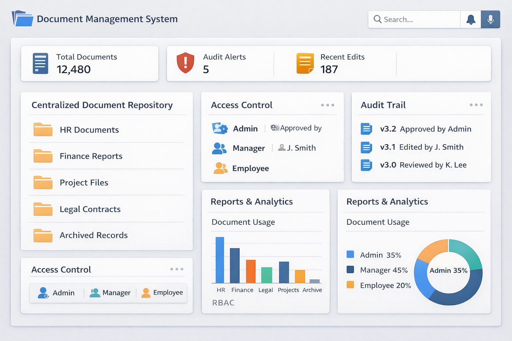Viewport: 512px width, 341px height.
Task: Open Audit Trail three-dot options menu
Action: [476, 105]
